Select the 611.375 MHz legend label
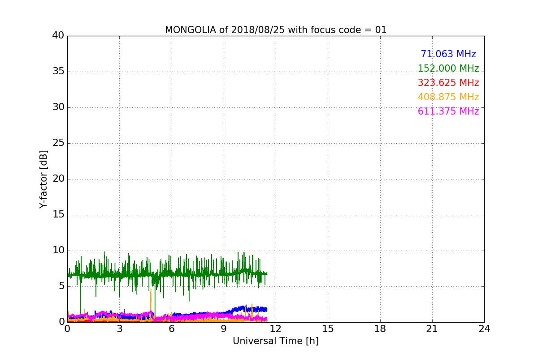This screenshot has height=358, width=538. [448, 111]
